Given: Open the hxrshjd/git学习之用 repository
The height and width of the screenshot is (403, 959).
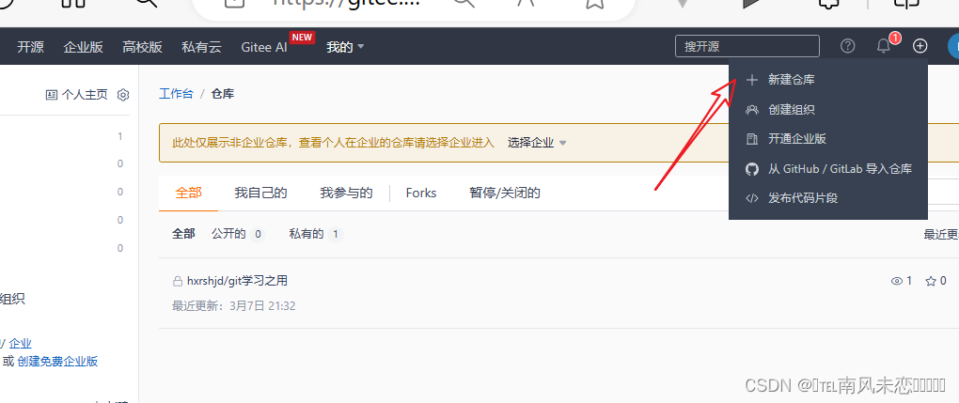Looking at the screenshot, I should 237,281.
